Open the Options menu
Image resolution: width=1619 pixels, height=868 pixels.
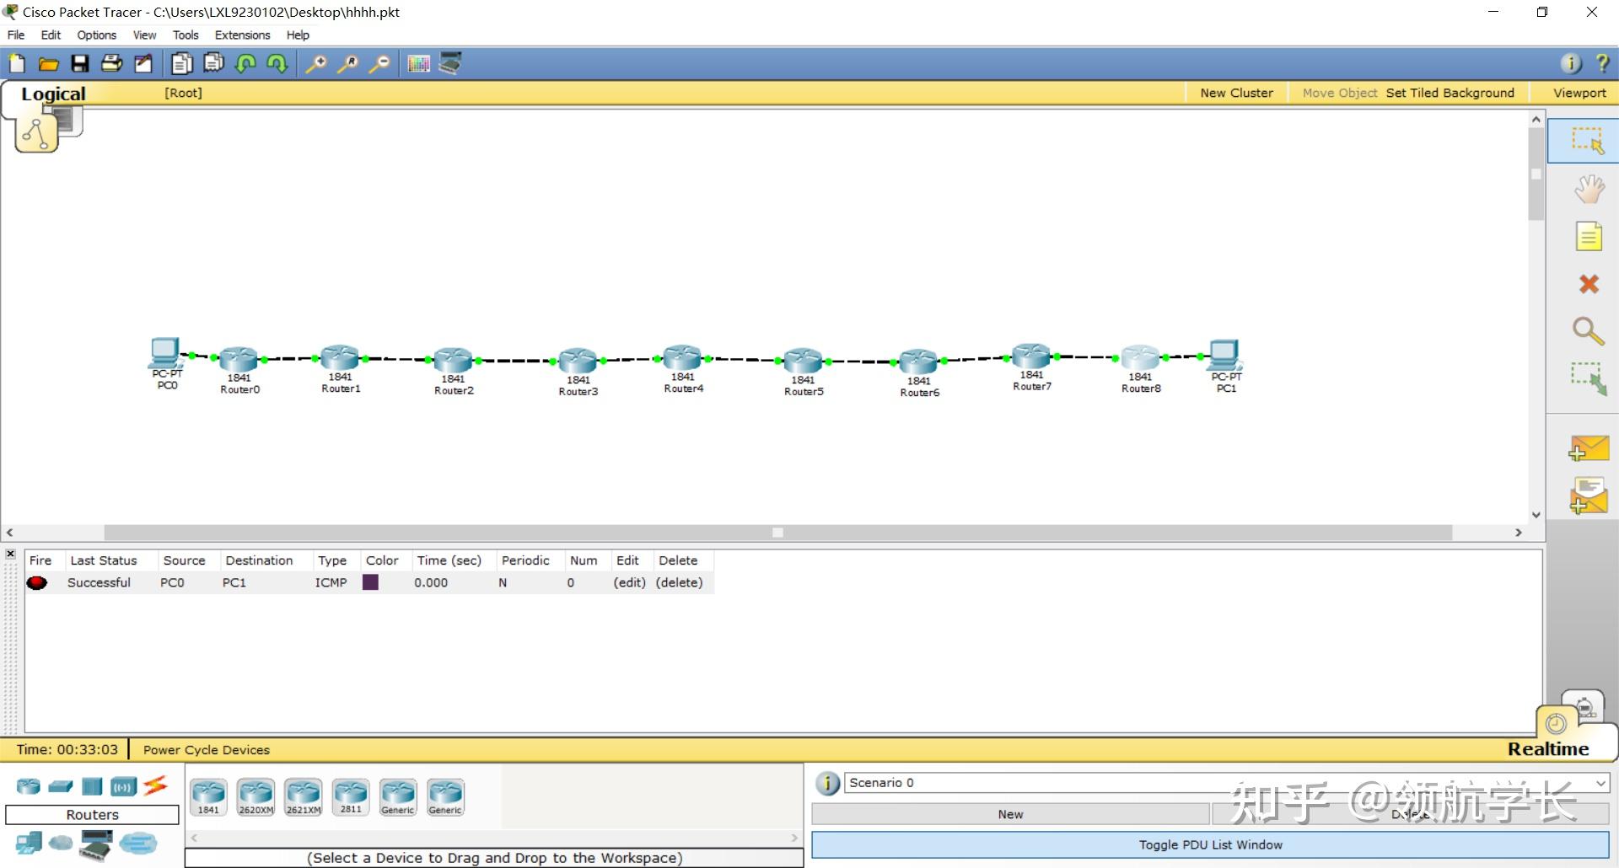point(96,35)
